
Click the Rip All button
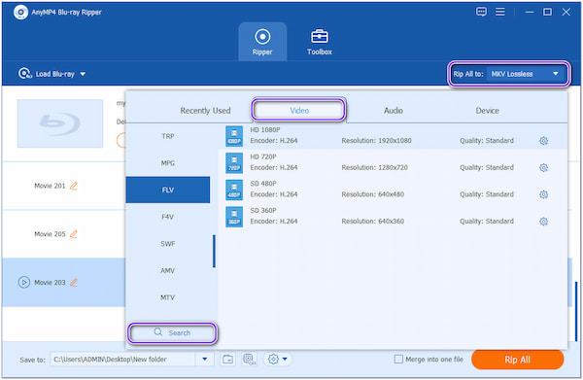(517, 360)
